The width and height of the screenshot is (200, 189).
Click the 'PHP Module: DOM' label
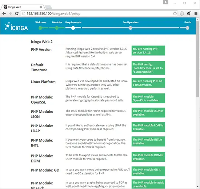42,158
